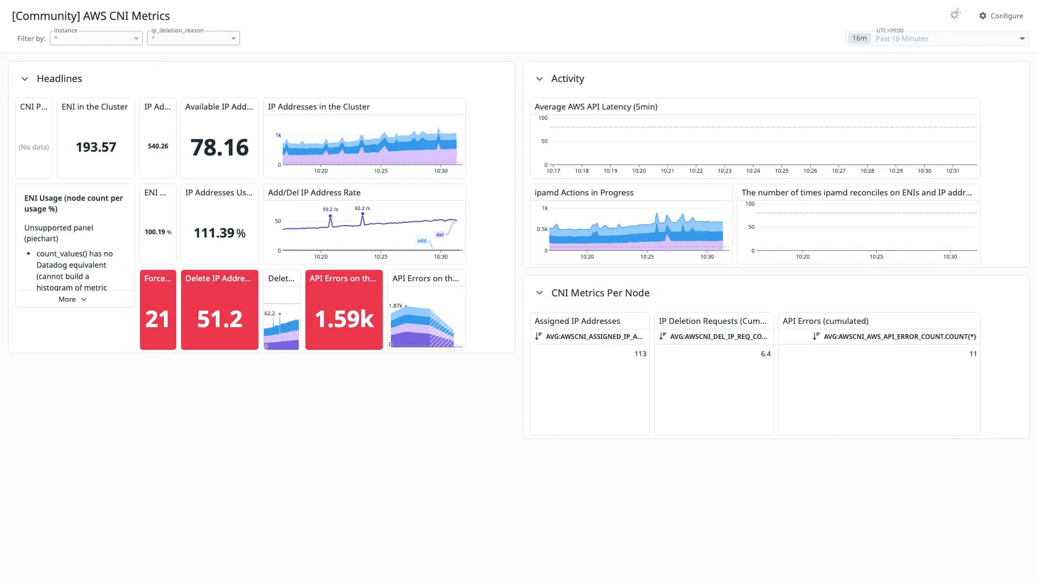Viewport: 1038px width, 583px height.
Task: Click the 1.87k peak label on API Errors graph
Action: [395, 306]
